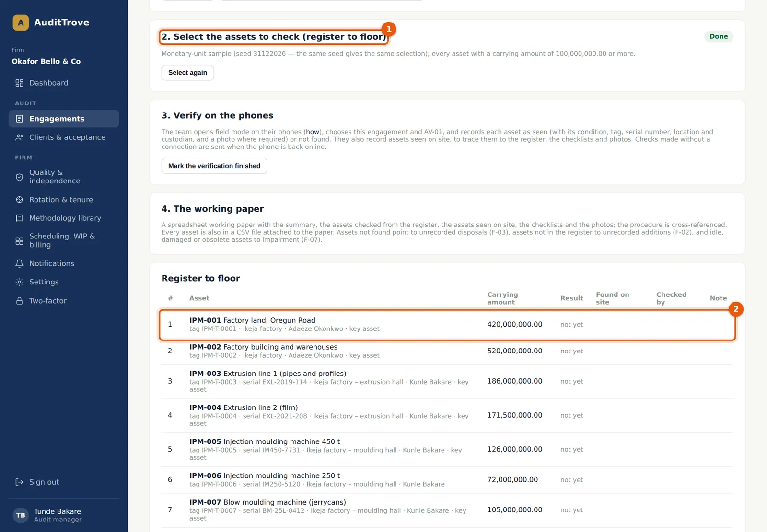This screenshot has width=767, height=532.
Task: Click the Scheduling, WIP & billing icon
Action: point(19,241)
